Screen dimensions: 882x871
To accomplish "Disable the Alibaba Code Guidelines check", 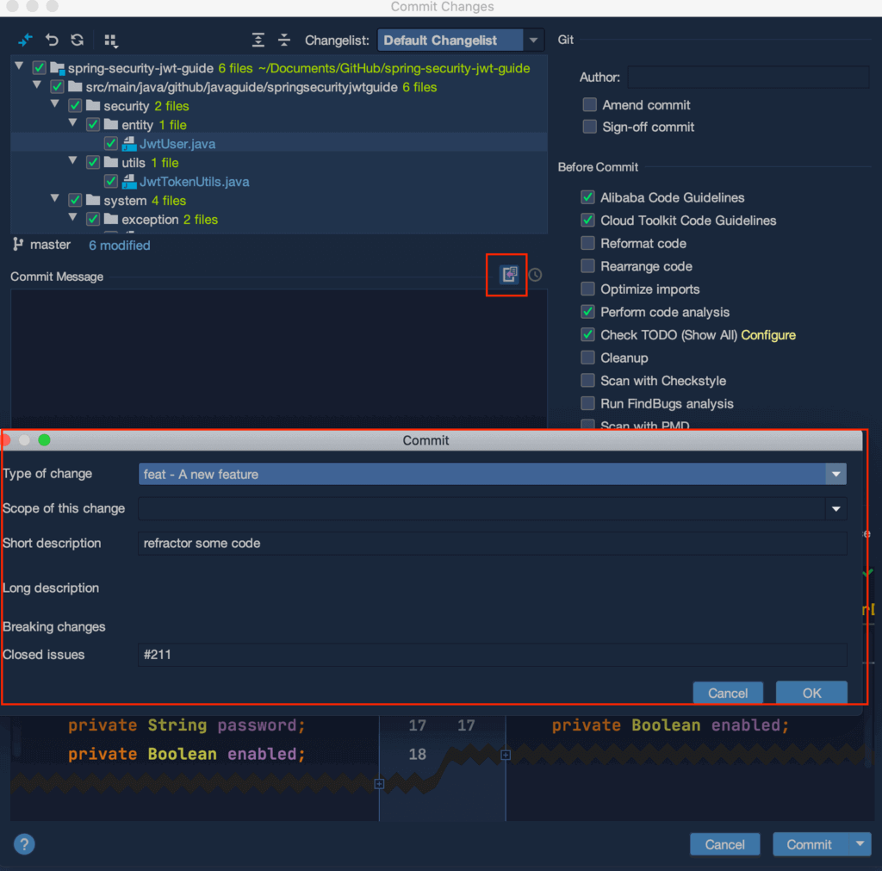I will point(587,197).
